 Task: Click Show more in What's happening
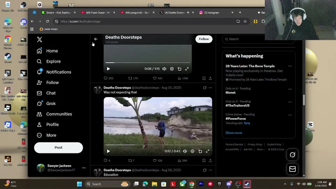(234, 133)
